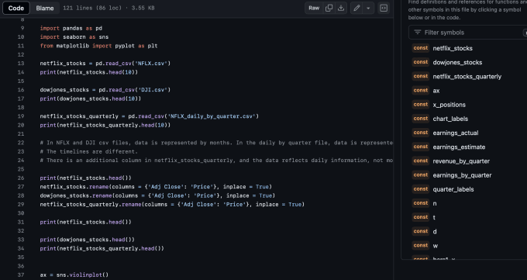Select symbol chart_labels
This screenshot has height=280, width=527.
click(450, 119)
